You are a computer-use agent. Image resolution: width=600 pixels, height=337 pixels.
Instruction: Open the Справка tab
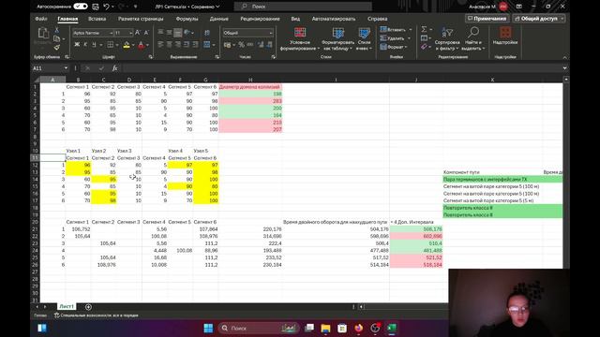coord(377,19)
